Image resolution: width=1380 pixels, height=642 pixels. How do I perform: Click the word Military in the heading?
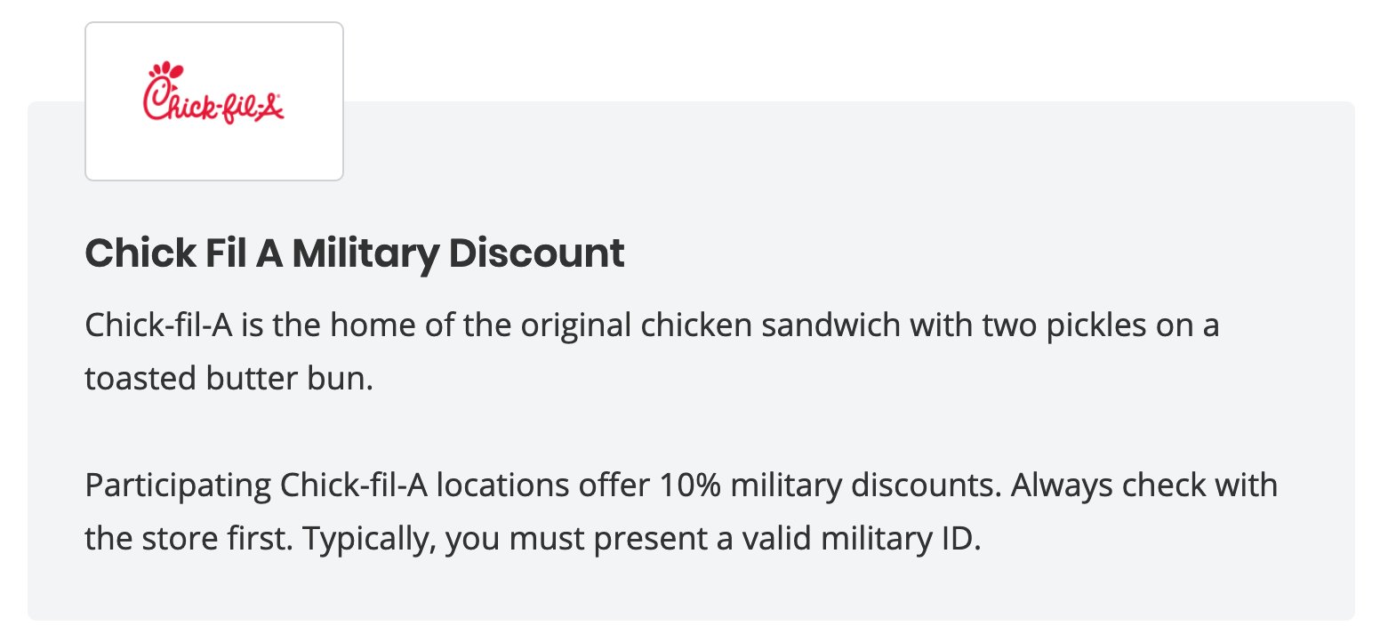click(365, 253)
